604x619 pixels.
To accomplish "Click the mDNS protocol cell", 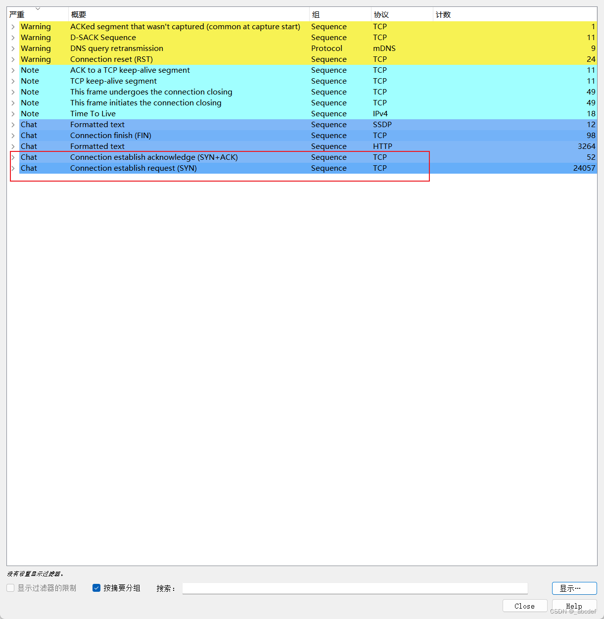I will [x=384, y=48].
